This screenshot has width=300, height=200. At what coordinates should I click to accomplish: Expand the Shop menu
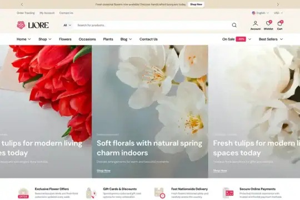click(x=45, y=39)
